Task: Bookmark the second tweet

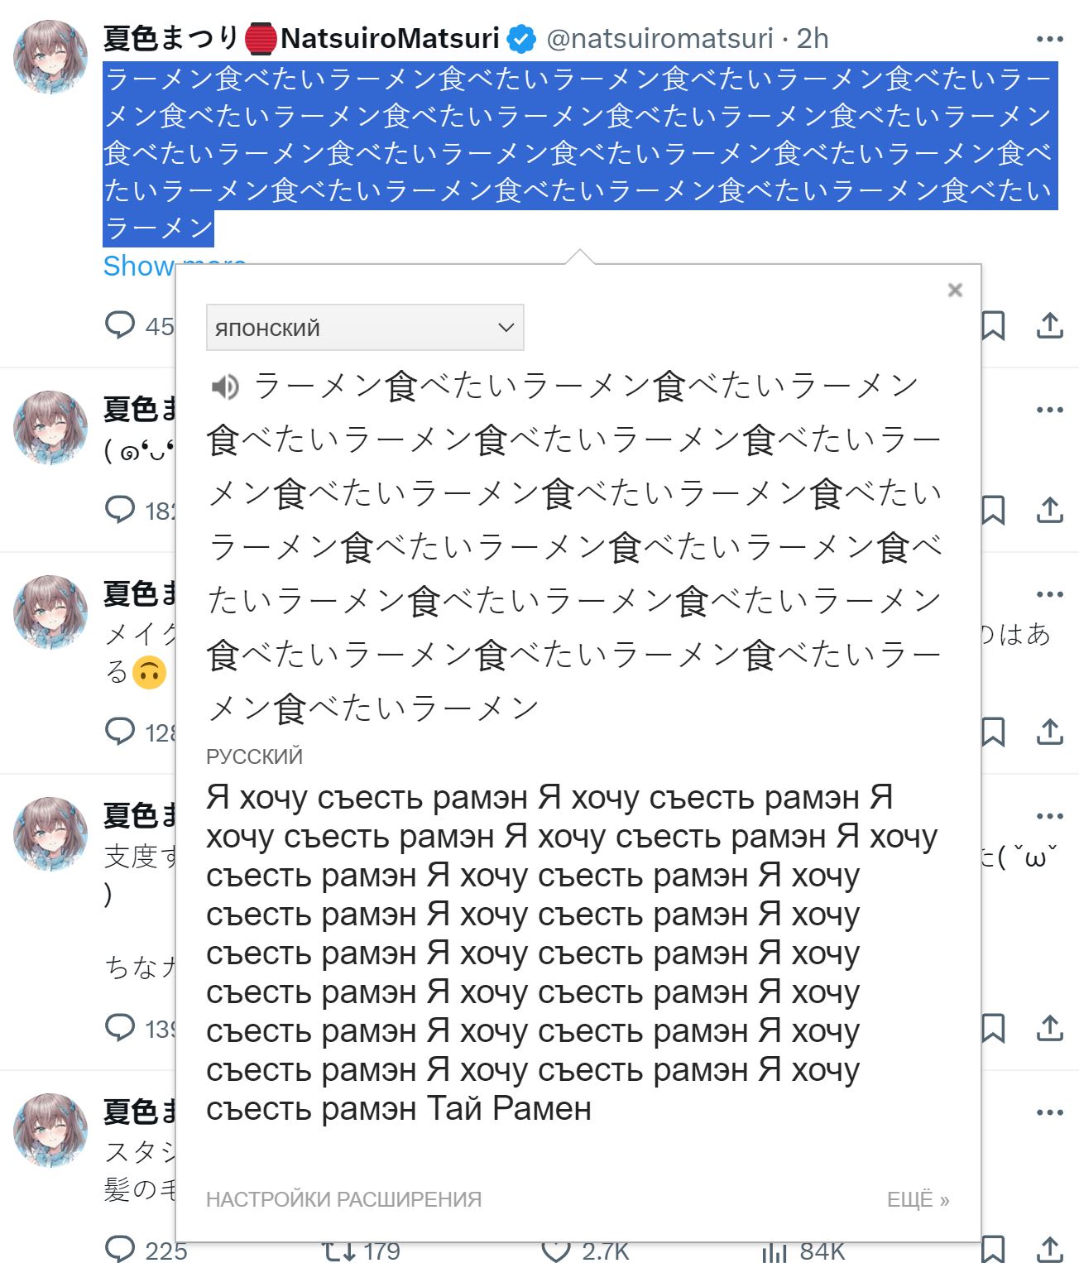Action: pos(993,510)
